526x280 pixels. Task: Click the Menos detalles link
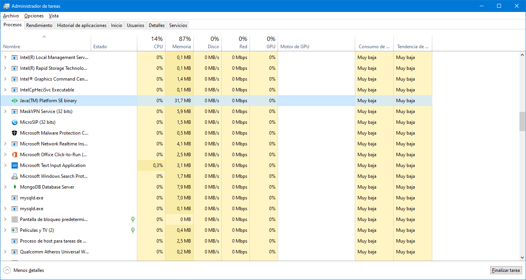tap(29, 270)
